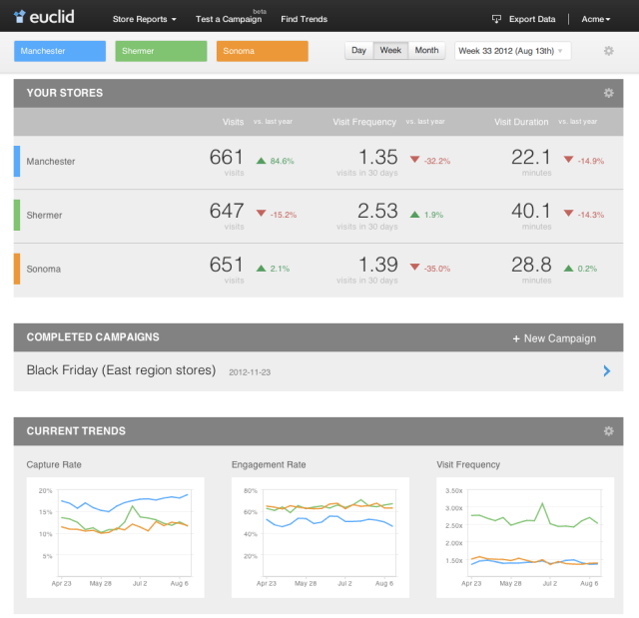
Task: Click the Euclid logo icon
Action: [x=20, y=18]
